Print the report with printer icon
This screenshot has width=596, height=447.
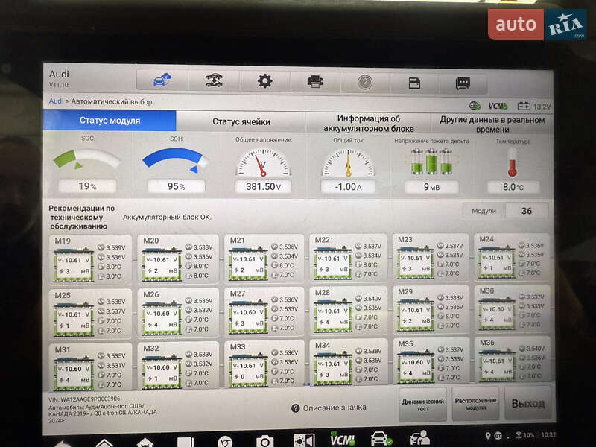pyautogui.click(x=315, y=81)
